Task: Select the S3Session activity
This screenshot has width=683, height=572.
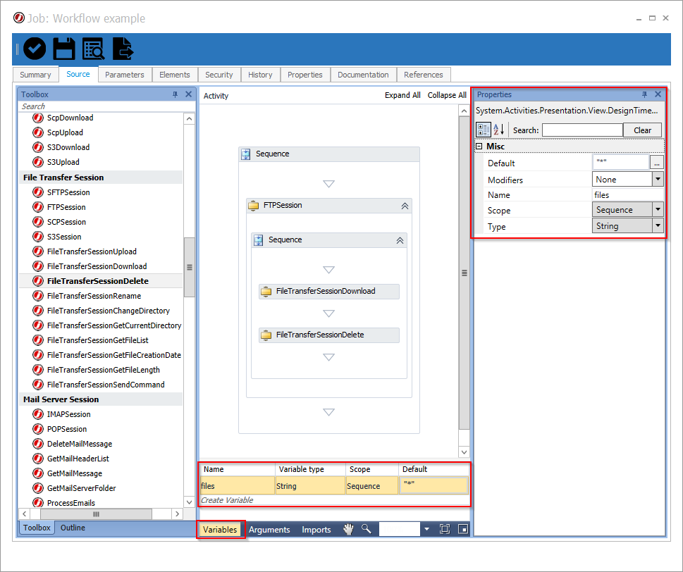Action: point(64,237)
